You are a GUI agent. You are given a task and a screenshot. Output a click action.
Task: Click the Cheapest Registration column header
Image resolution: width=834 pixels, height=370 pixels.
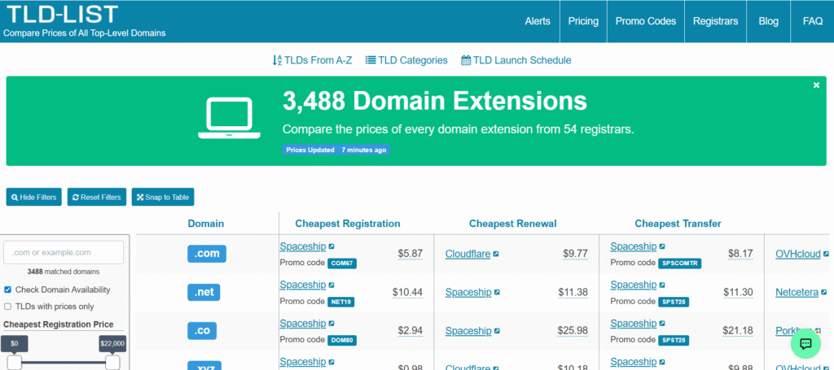point(348,224)
